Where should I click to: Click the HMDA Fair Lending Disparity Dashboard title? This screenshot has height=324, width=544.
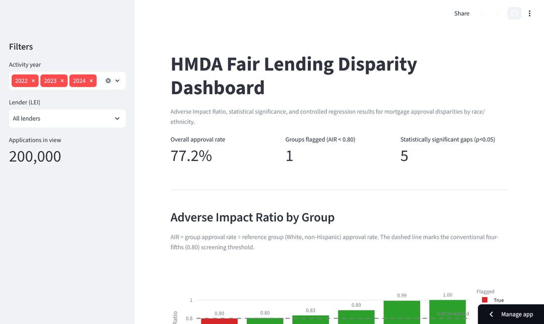(294, 76)
